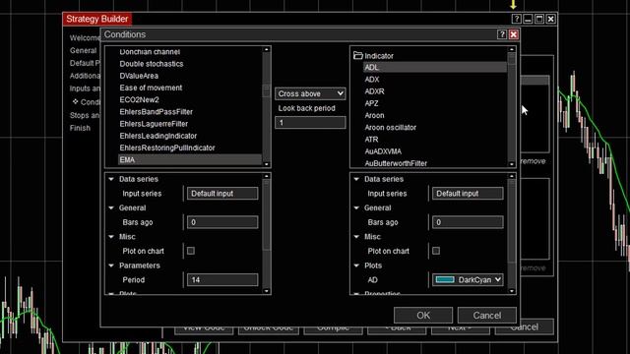Select ATR in right list

coord(371,140)
